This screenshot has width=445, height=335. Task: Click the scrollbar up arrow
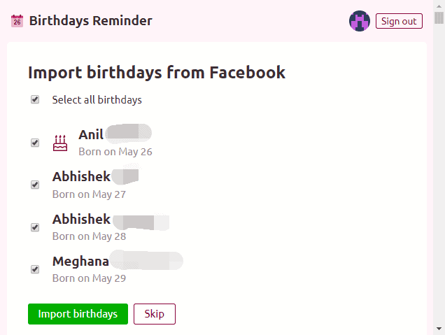pos(439,6)
